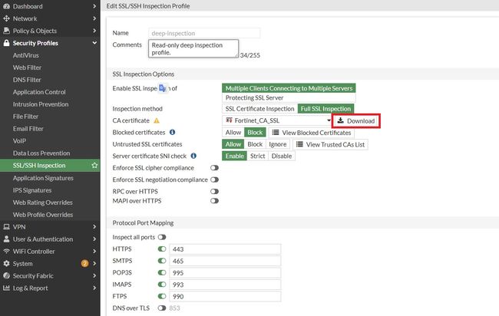Click the SMTPS port field showing 465
Viewport: 499px width, 316px height.
[x=225, y=261]
